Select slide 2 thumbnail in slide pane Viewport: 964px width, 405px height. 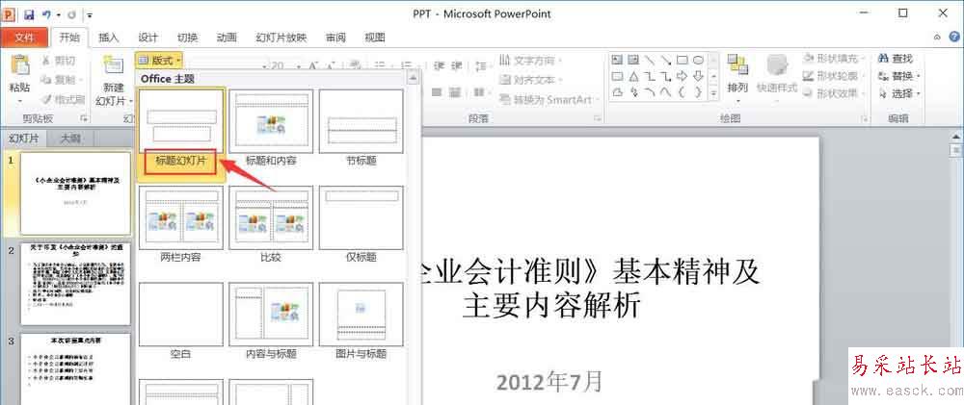[x=75, y=284]
